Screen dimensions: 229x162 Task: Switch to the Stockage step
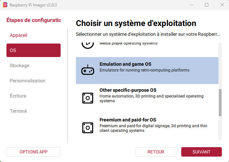pos(19,65)
